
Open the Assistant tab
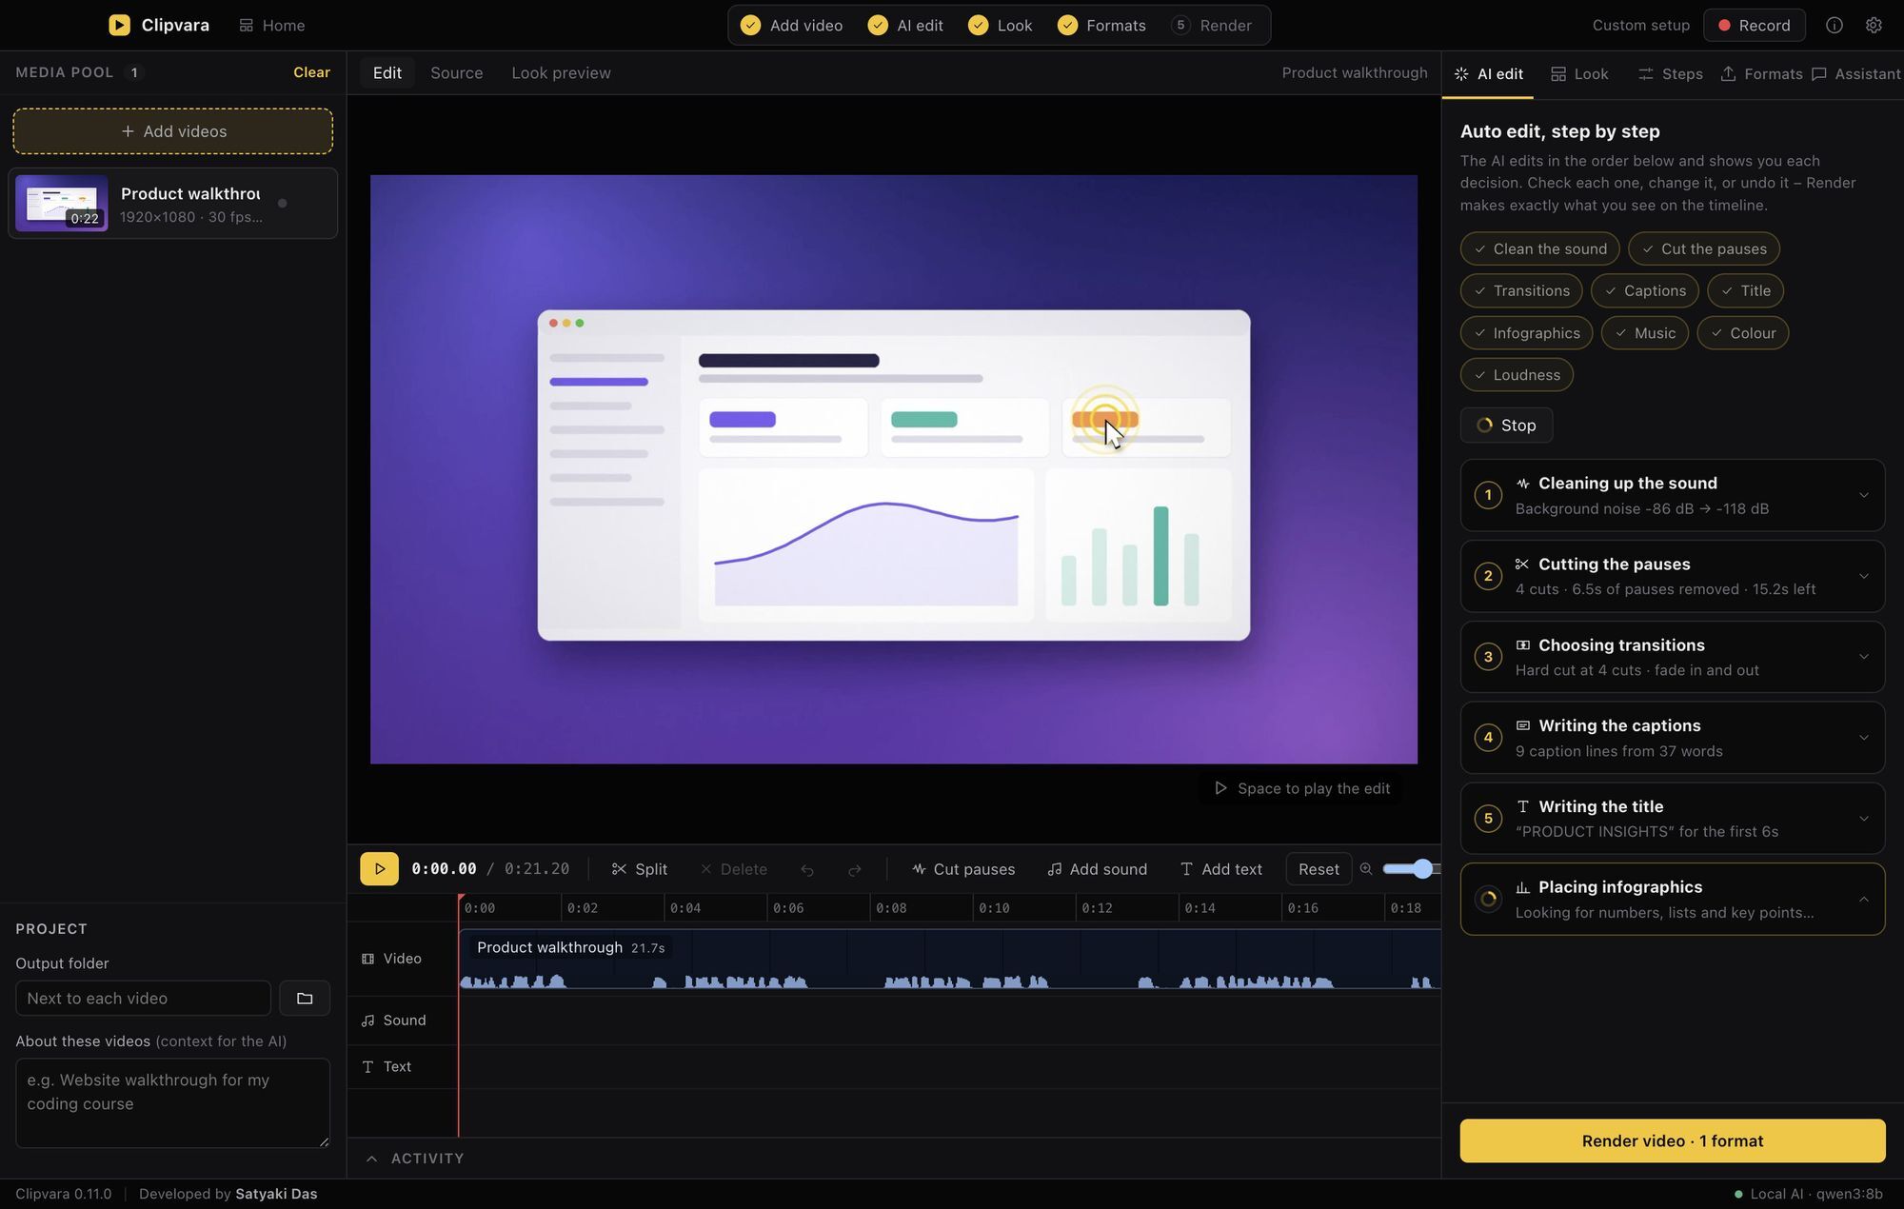click(x=1855, y=74)
